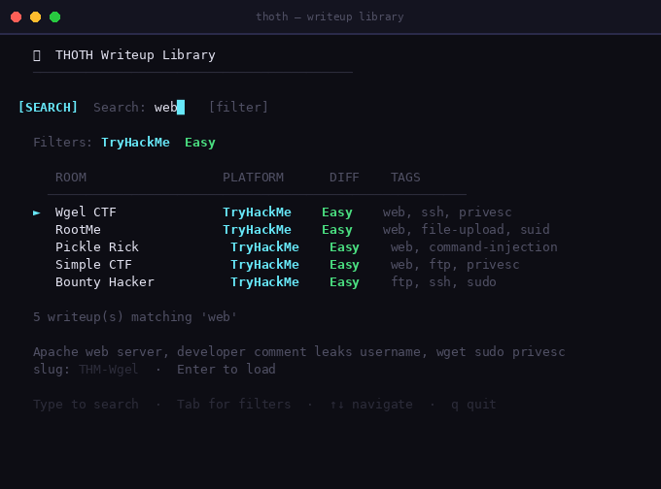Viewport: 661px width, 489px height.
Task: Click 'Enter to load' prompt
Action: (x=226, y=370)
